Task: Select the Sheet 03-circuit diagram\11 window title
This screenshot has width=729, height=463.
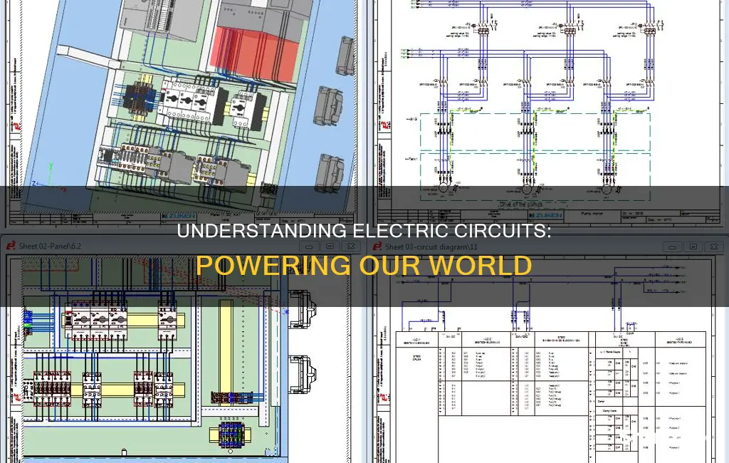Action: coord(431,246)
